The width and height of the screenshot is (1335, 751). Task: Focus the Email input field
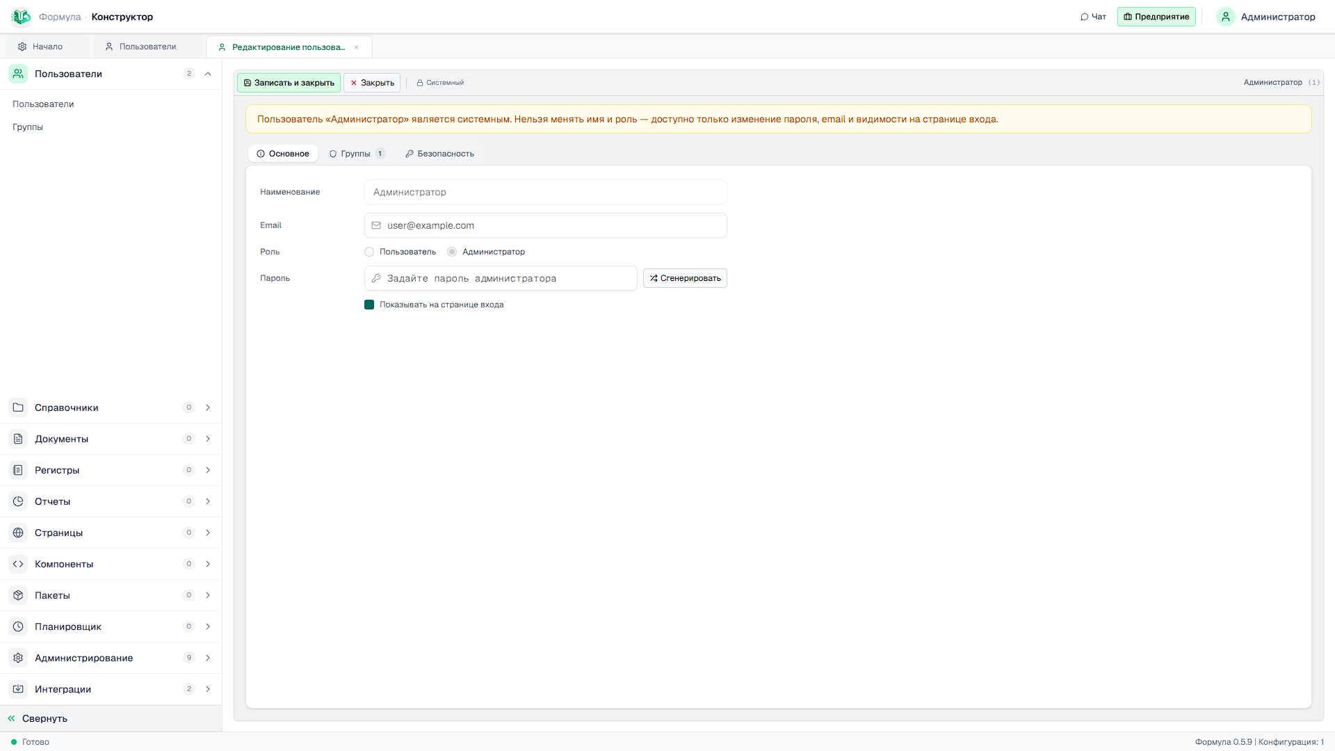pyautogui.click(x=546, y=225)
